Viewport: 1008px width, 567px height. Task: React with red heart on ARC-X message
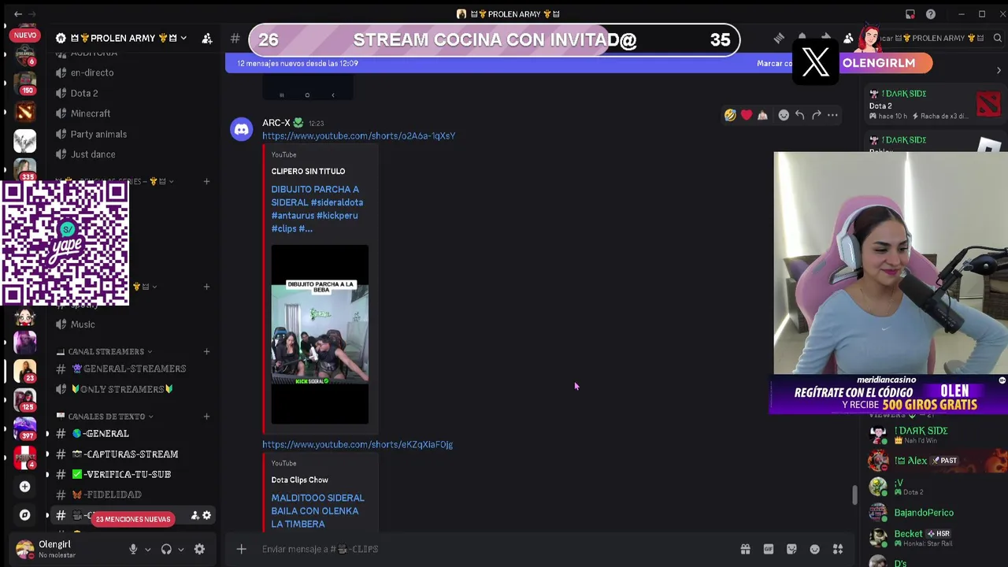[747, 115]
